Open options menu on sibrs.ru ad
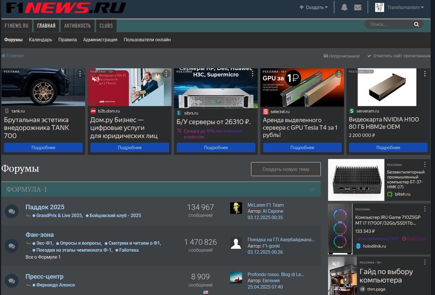 click(x=253, y=73)
